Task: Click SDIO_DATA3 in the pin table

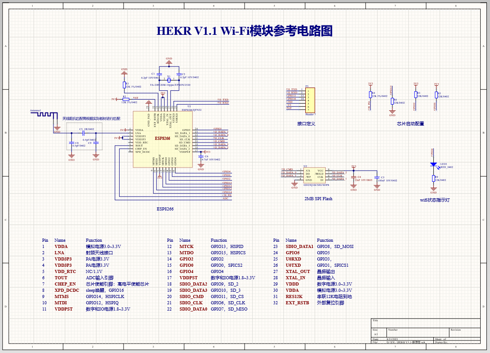Action: [193, 290]
